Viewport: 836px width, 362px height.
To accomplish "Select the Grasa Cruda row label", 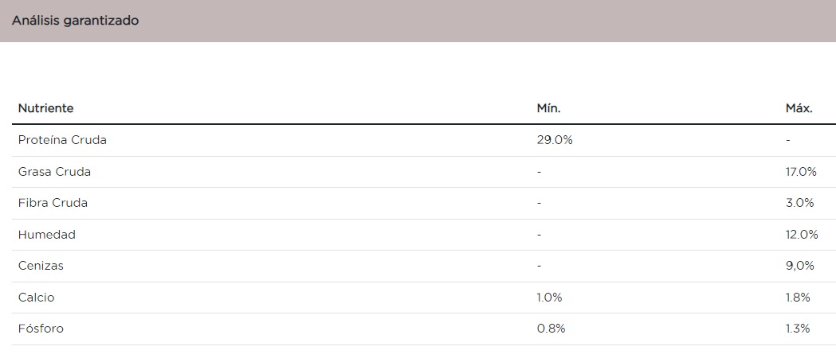I will pyautogui.click(x=54, y=172).
